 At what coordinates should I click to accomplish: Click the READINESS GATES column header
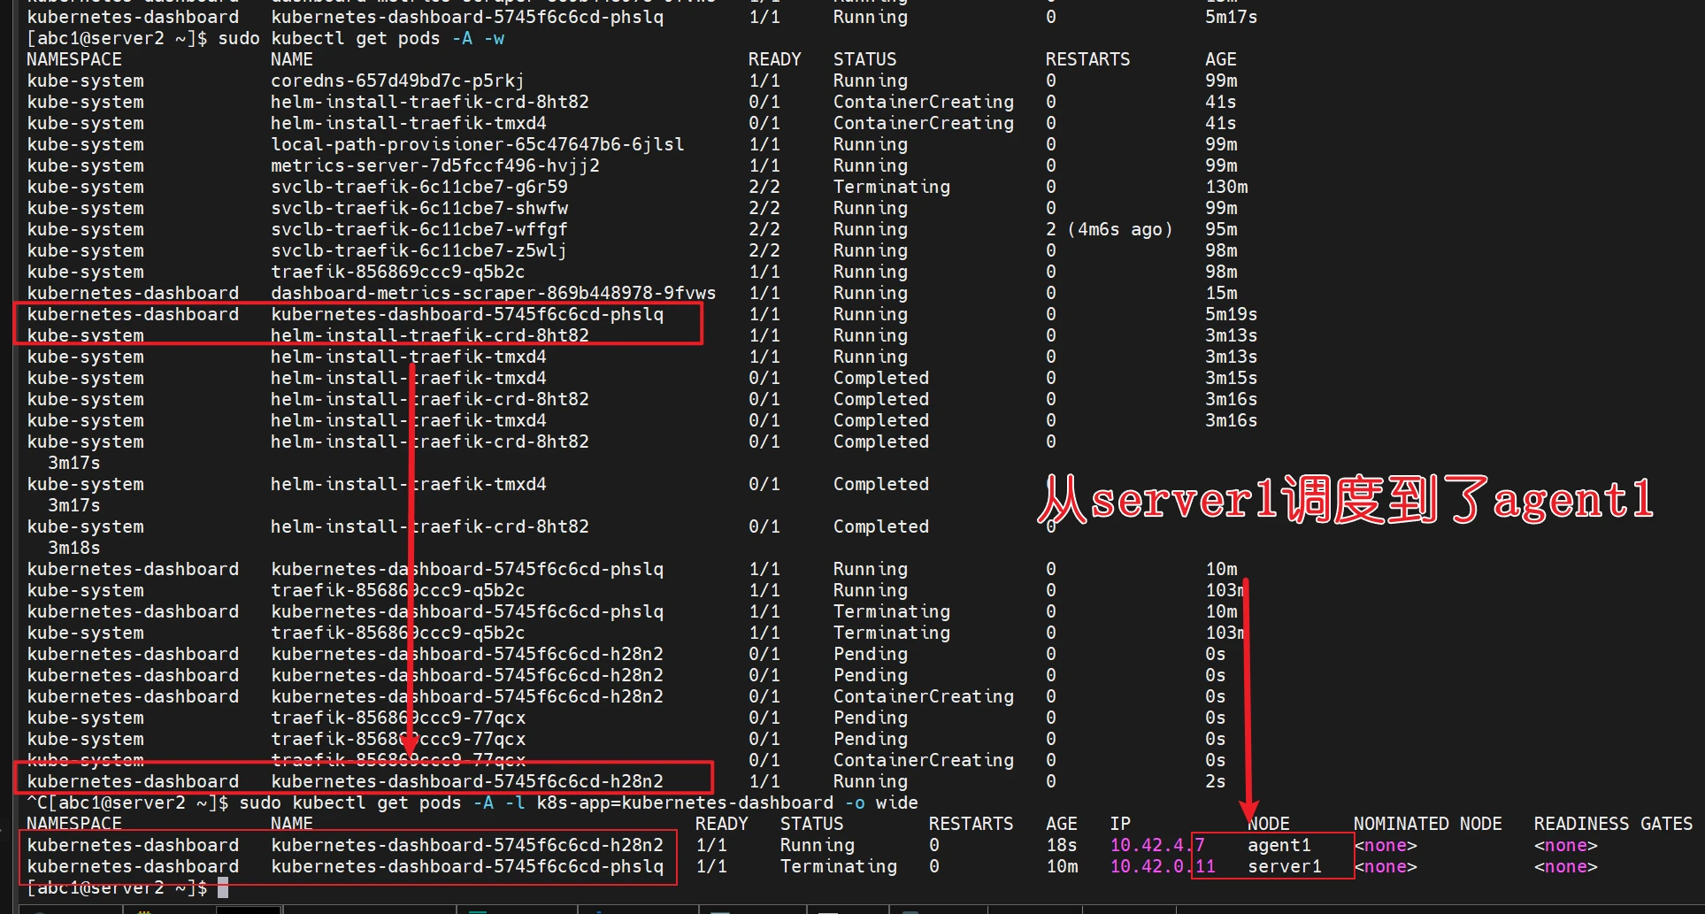[1613, 825]
